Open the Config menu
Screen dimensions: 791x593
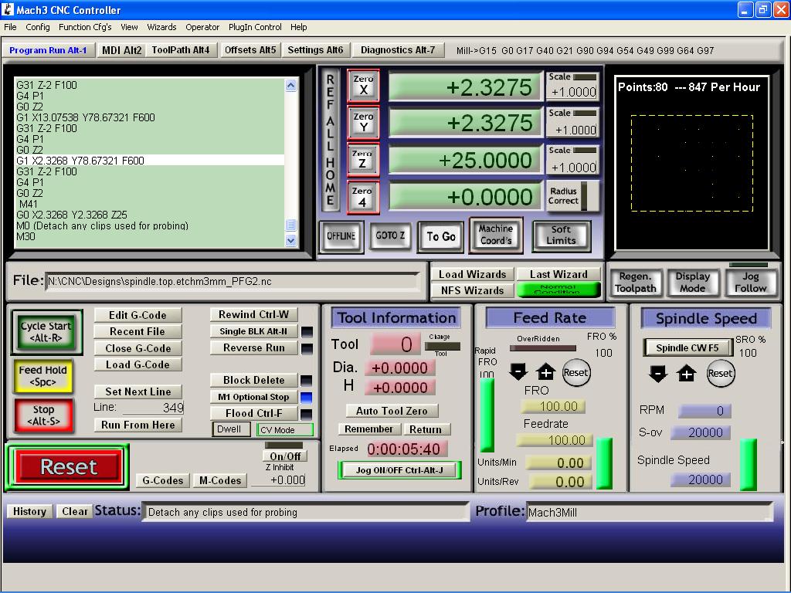(37, 27)
